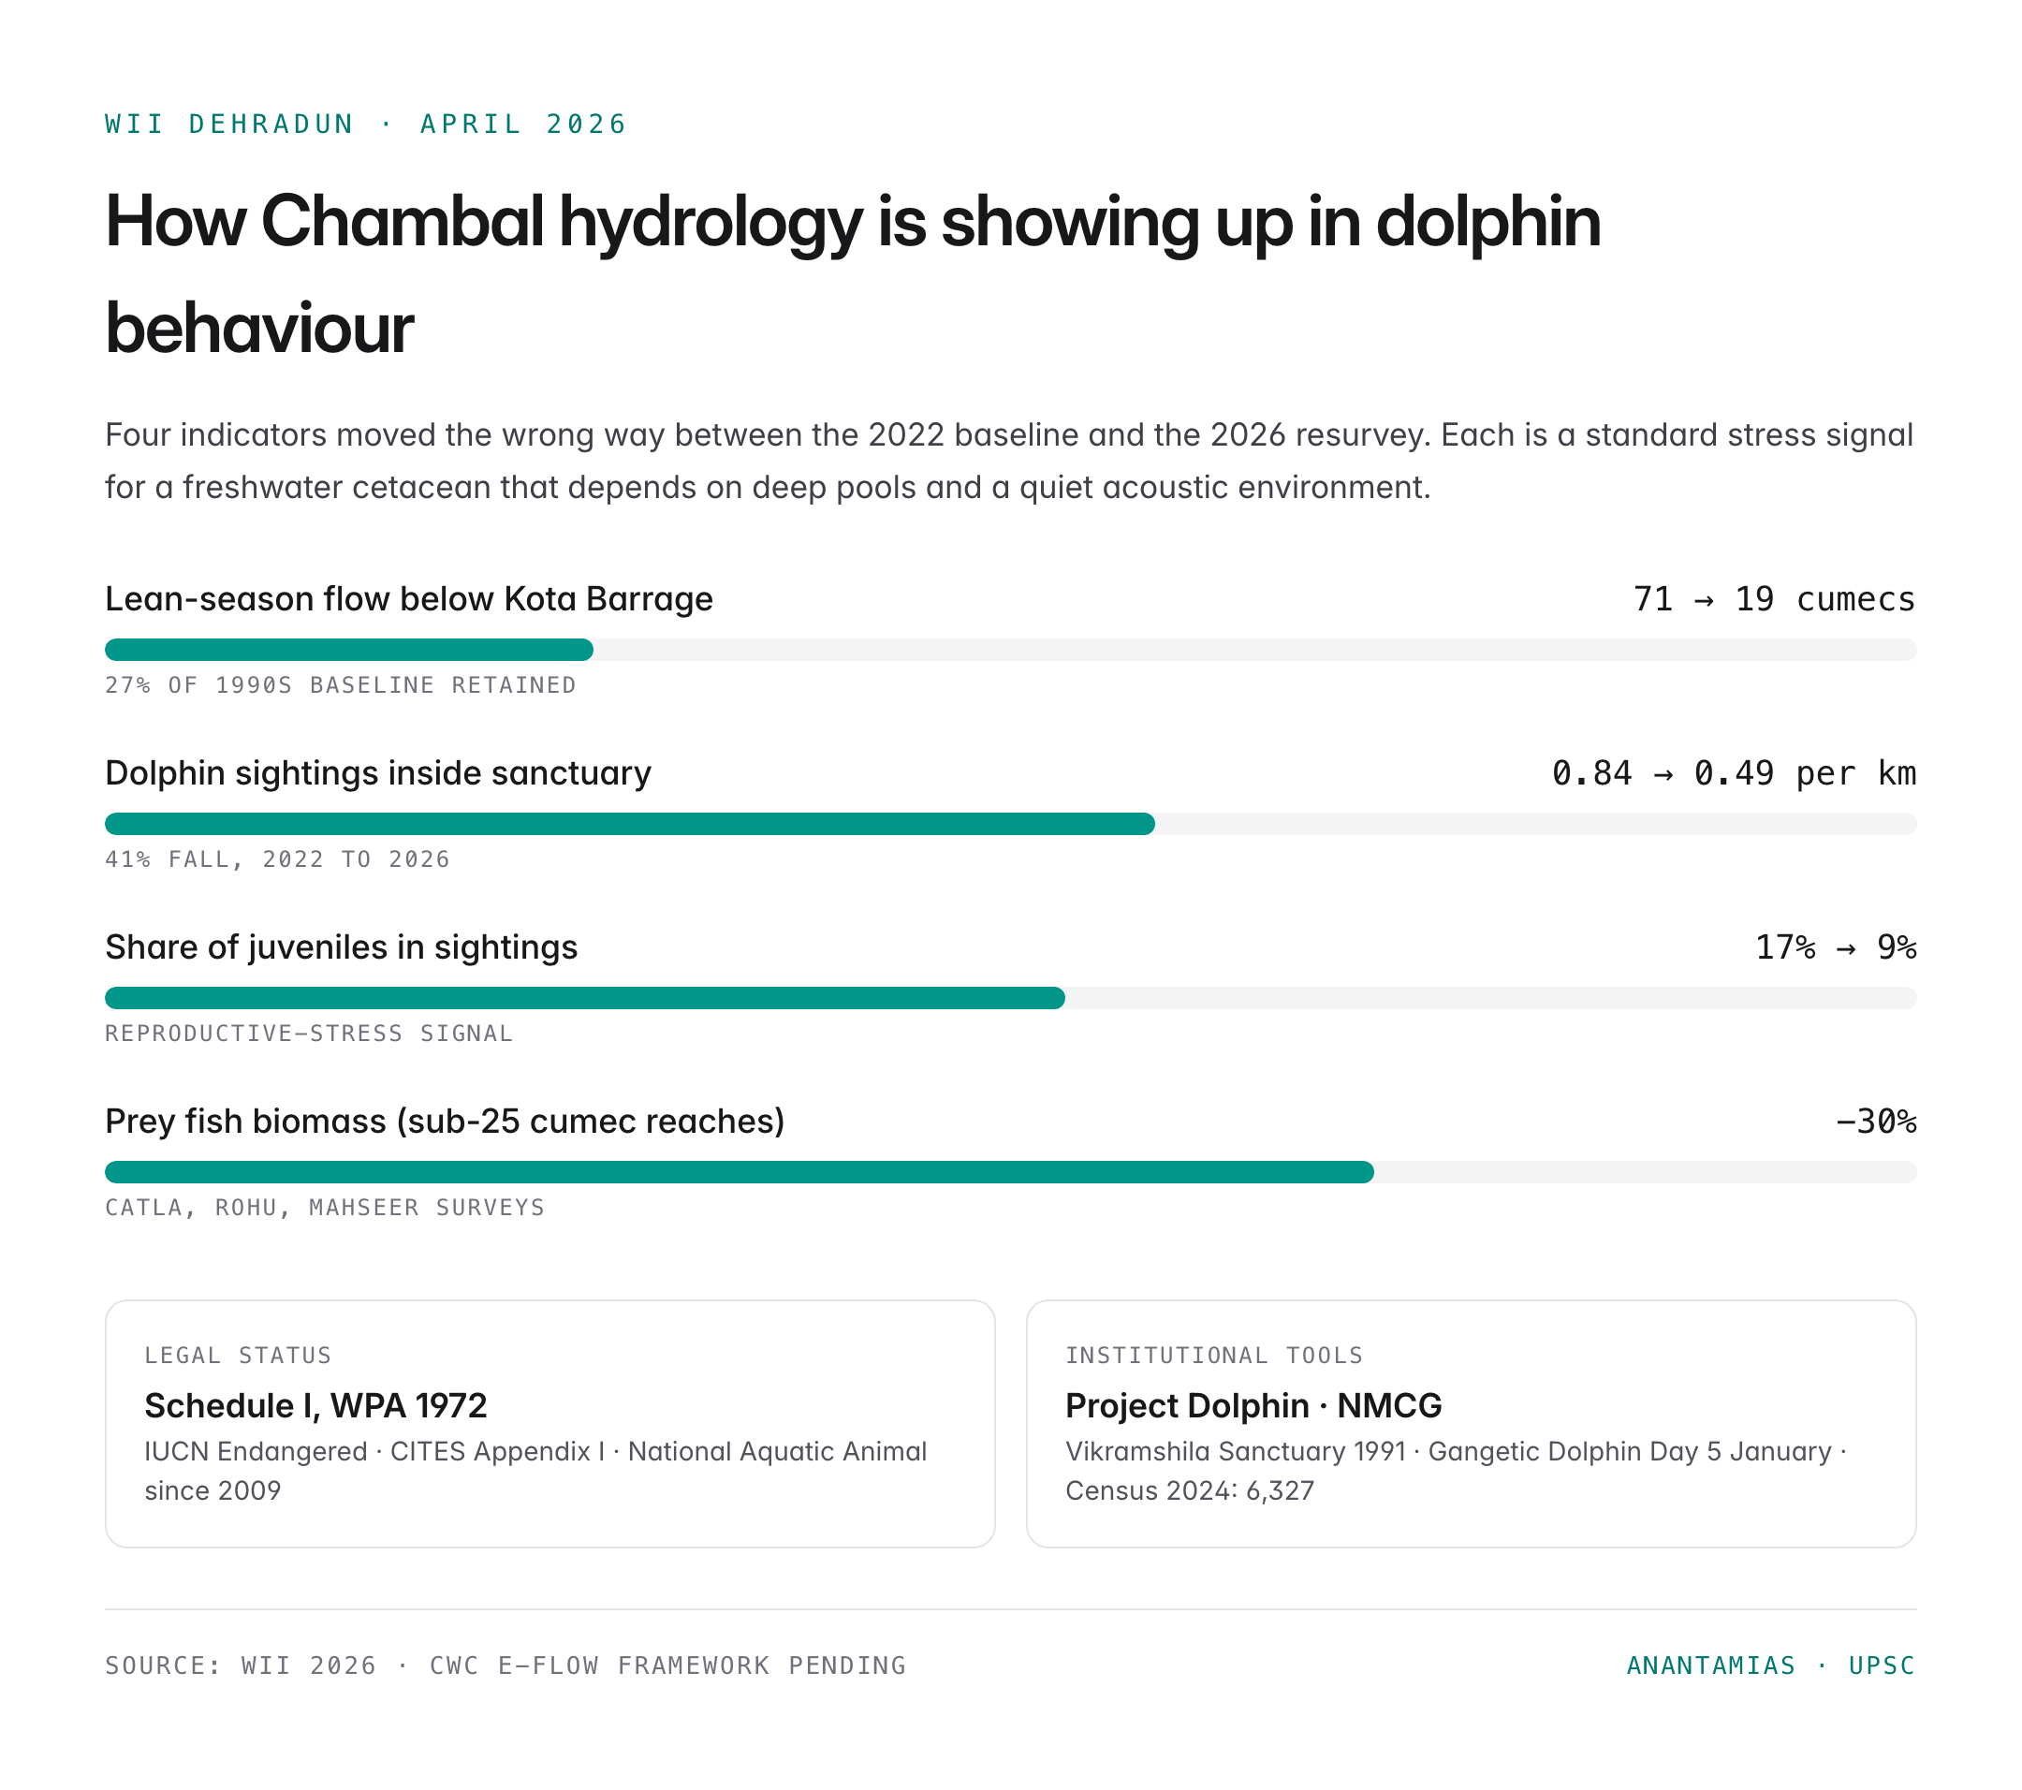
Task: Click the "Lean-season flow below Kota Barrage" label
Action: [x=408, y=600]
